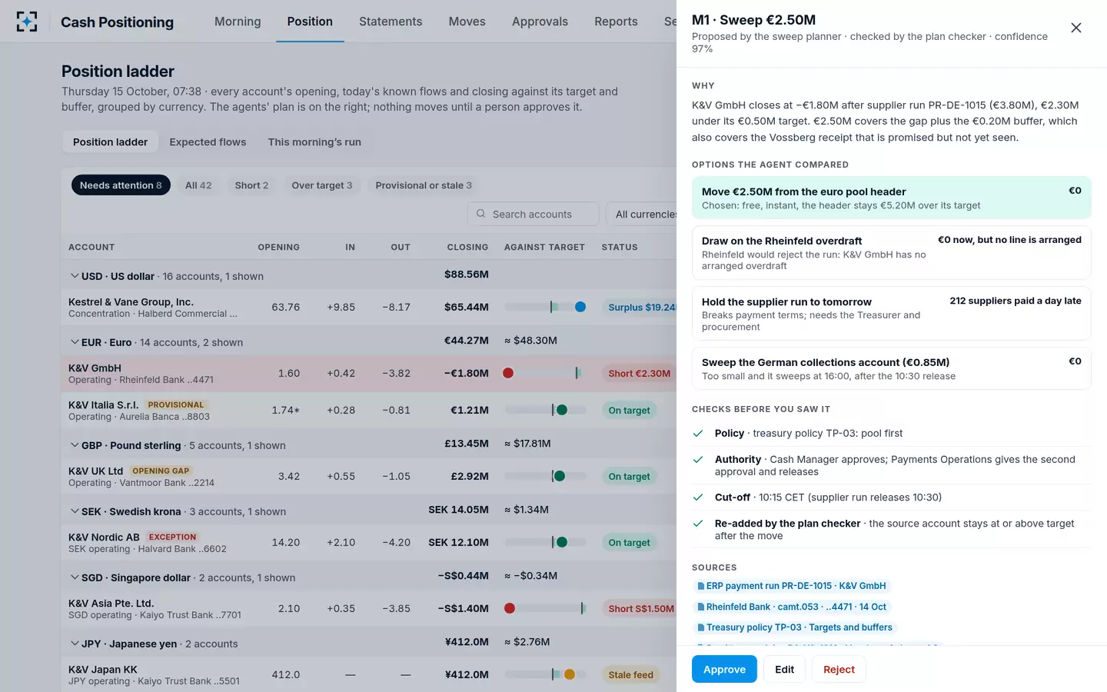
Task: Reject the proposed sweep
Action: 839,670
